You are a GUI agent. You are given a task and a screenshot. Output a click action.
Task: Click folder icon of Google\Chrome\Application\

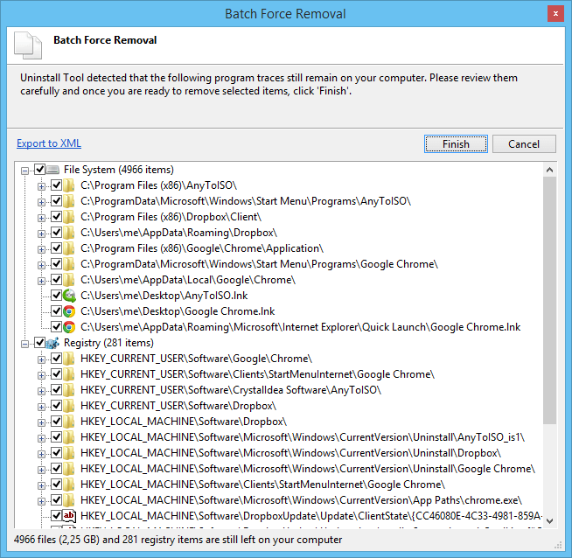tap(69, 248)
